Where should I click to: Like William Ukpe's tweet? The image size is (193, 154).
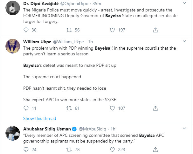tap(112, 108)
